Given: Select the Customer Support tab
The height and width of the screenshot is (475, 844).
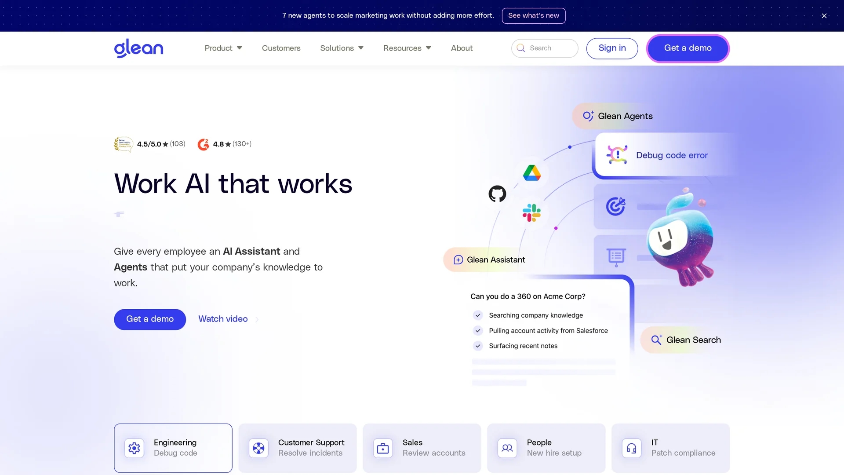Looking at the screenshot, I should (298, 448).
